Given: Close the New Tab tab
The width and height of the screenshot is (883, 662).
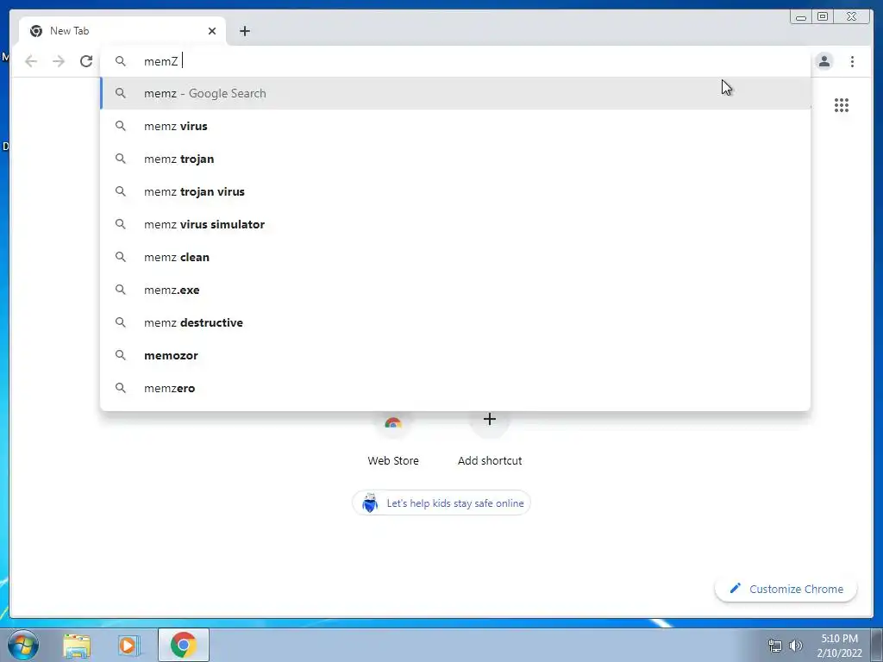Looking at the screenshot, I should point(212,31).
